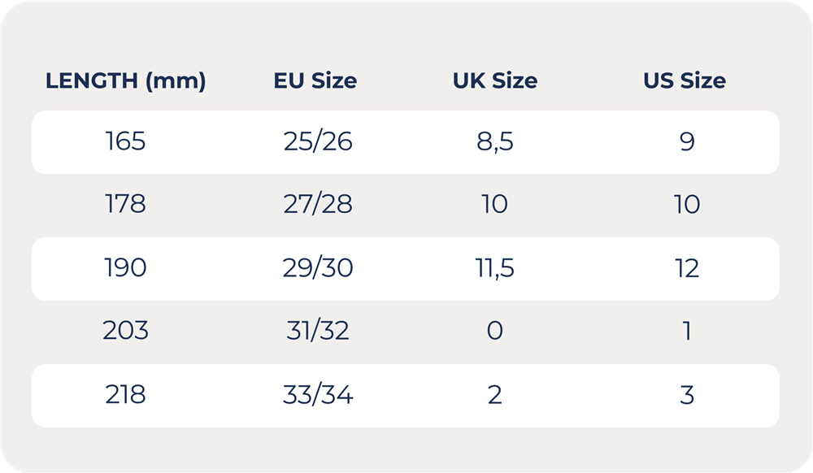Click the US size 12 value
Viewport: 813px width, 473px height.
(x=687, y=268)
